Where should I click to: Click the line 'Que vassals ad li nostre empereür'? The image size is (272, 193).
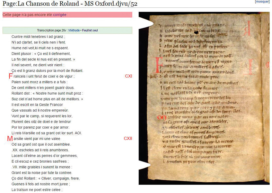(x=40, y=110)
